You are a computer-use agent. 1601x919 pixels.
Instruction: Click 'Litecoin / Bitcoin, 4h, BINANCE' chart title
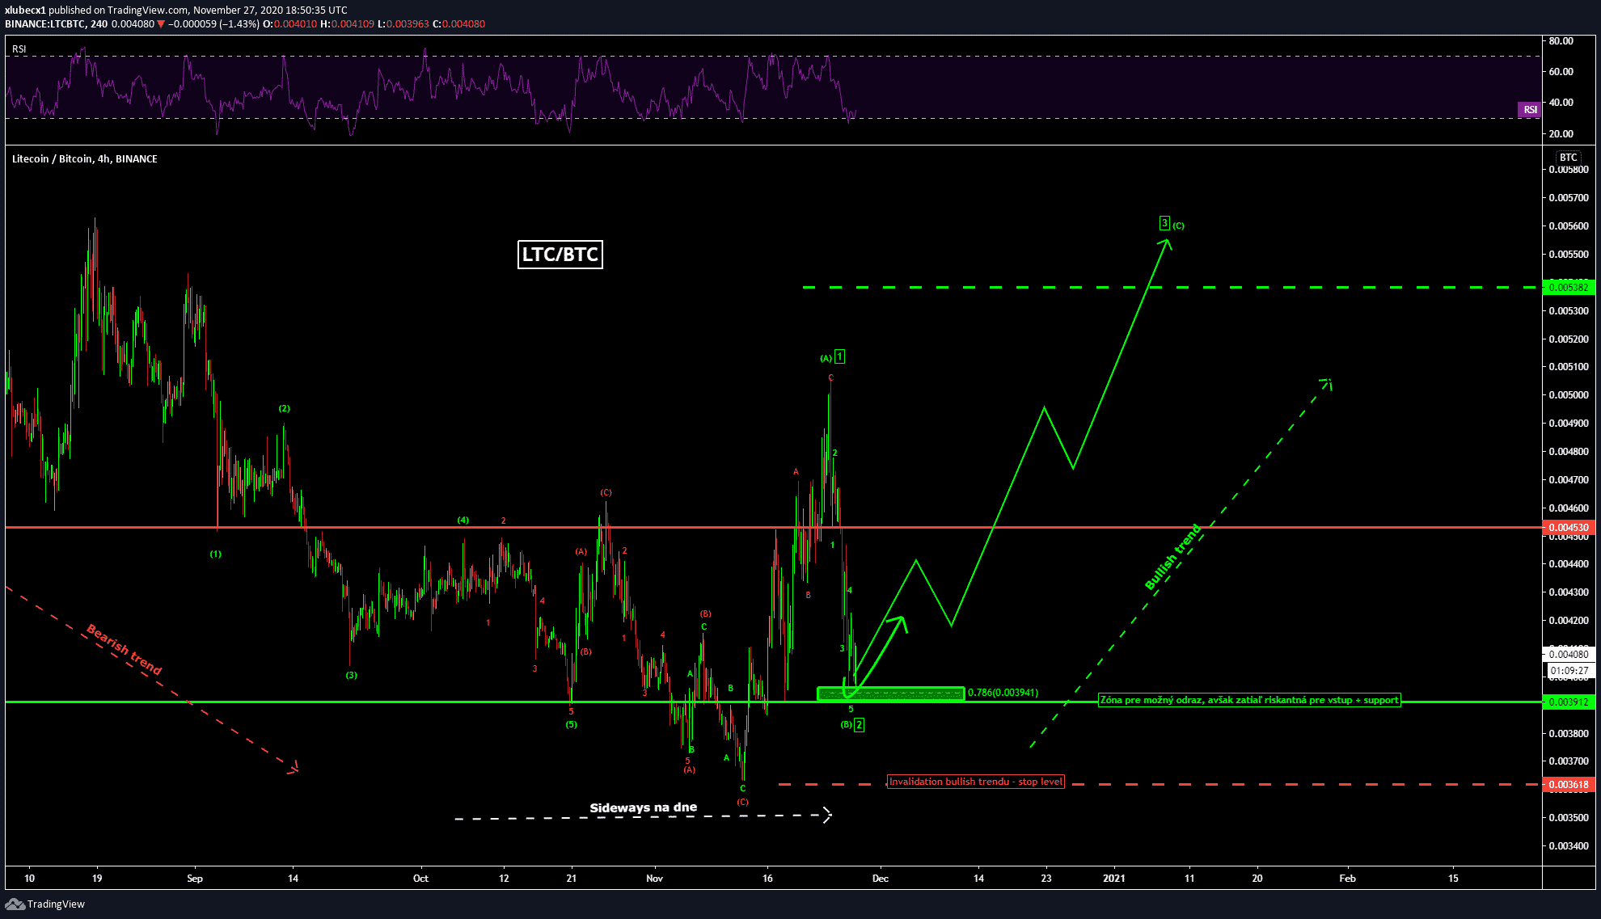pyautogui.click(x=85, y=159)
